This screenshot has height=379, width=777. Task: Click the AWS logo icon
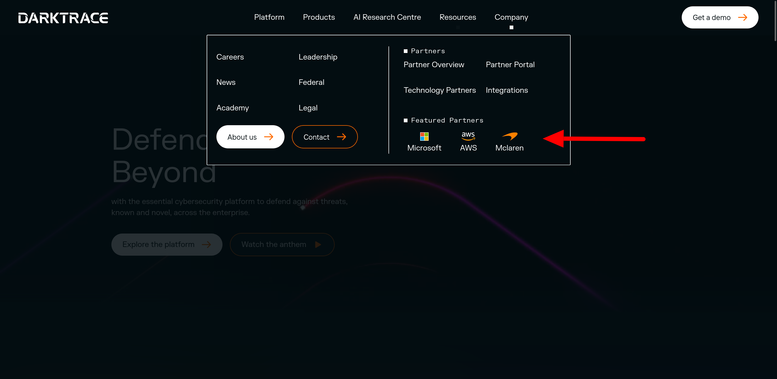(x=468, y=136)
